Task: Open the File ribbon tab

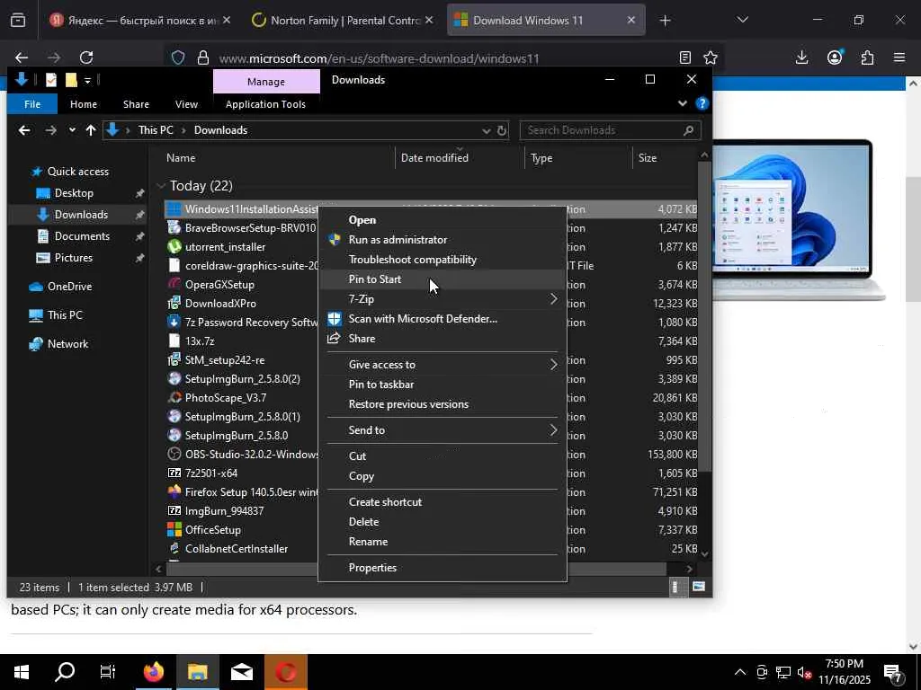Action: (x=32, y=104)
